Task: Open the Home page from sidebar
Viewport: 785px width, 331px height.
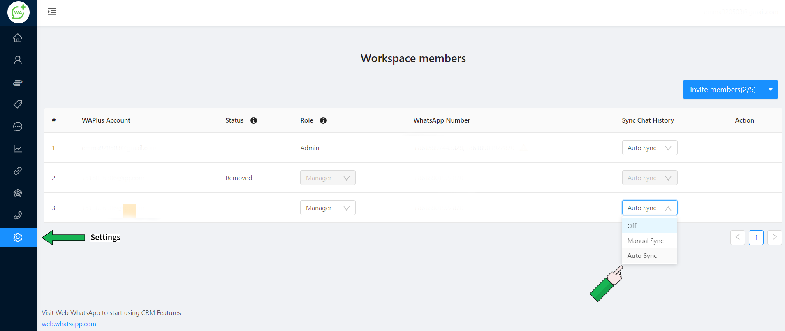Action: (18, 38)
